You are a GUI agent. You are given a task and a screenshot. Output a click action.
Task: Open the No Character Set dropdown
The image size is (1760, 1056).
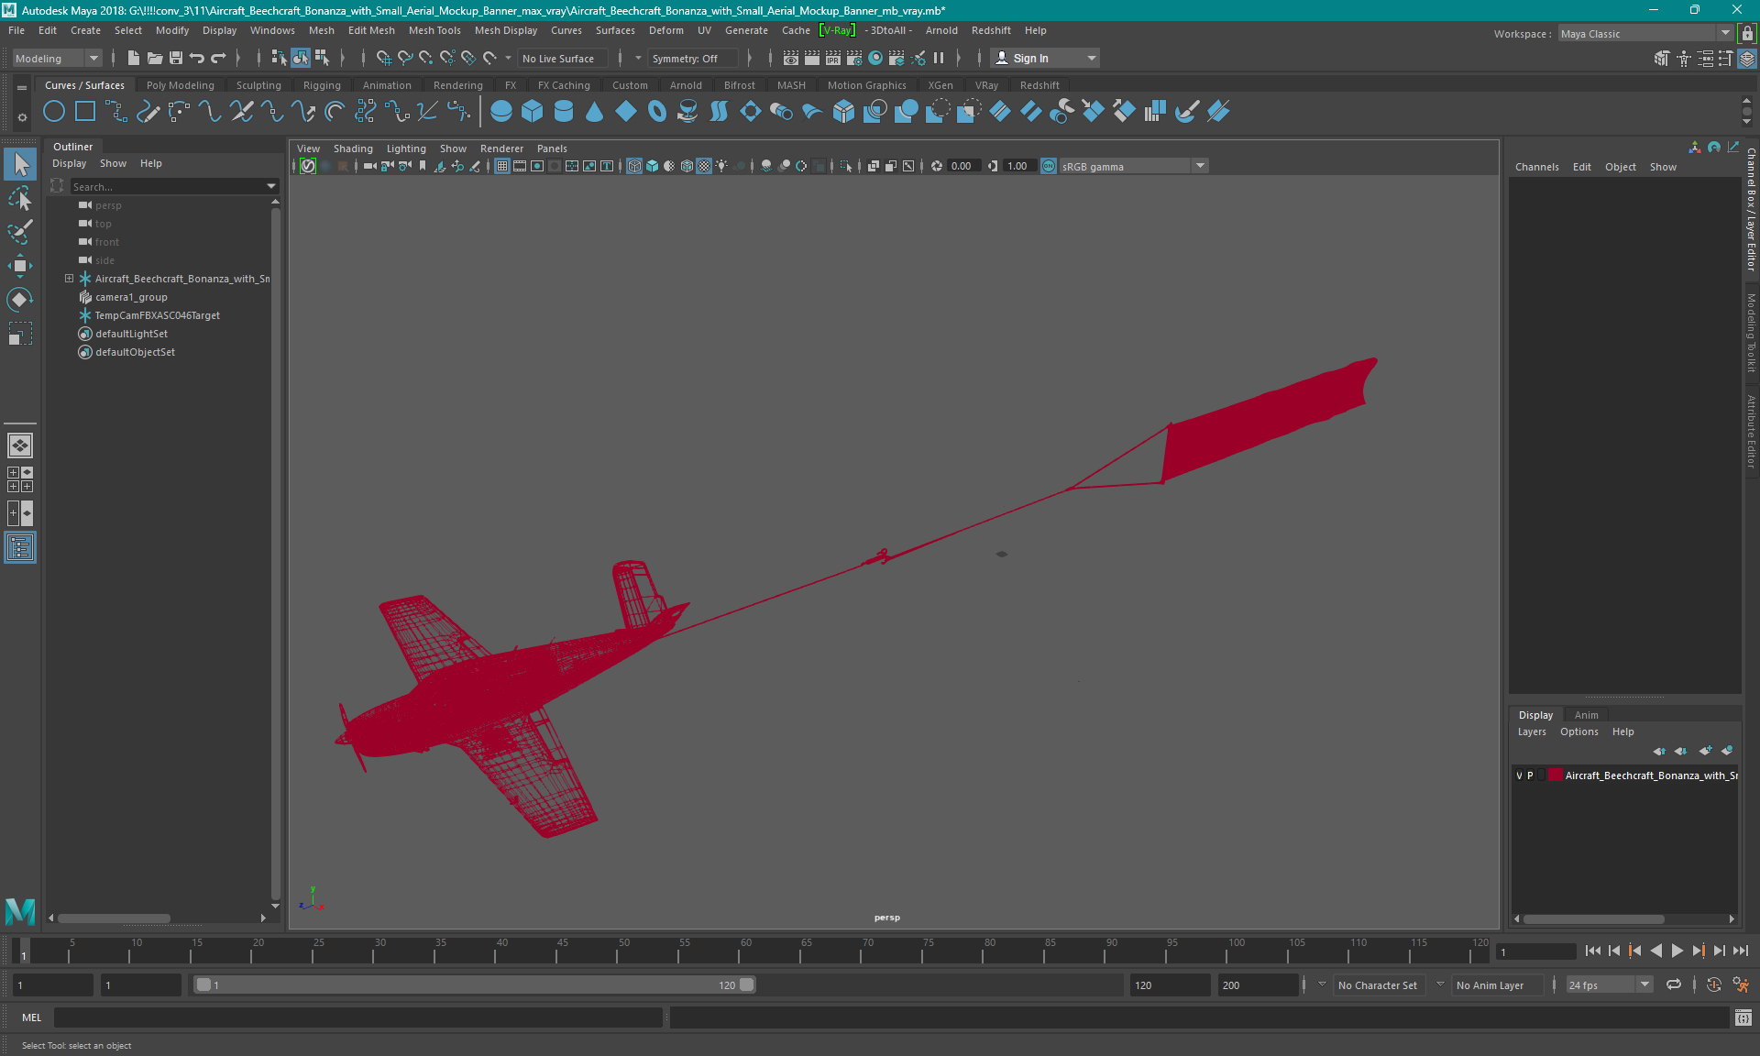click(1378, 985)
